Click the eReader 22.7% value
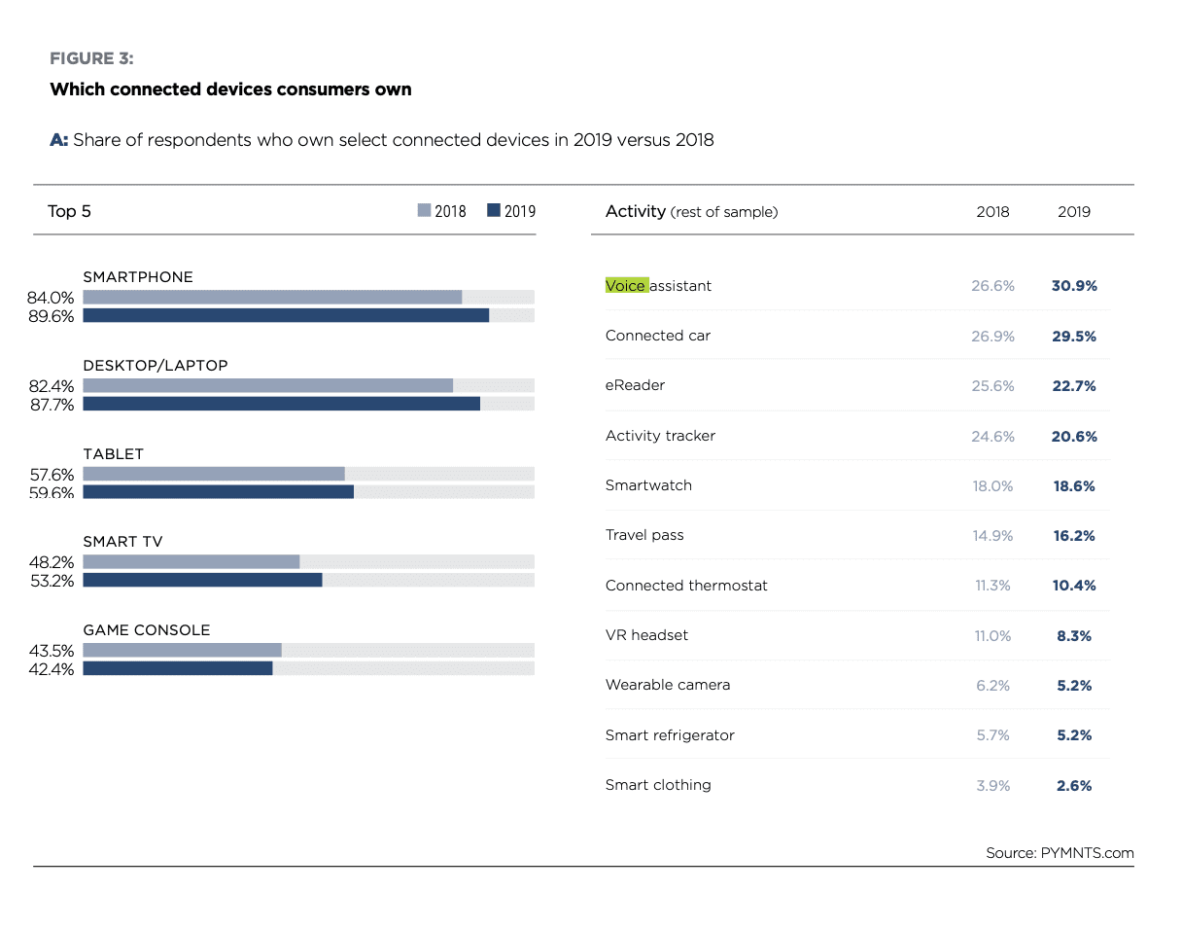Screen dimensions: 1182x928 1074,386
